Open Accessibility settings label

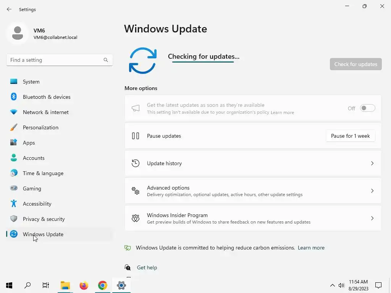[x=37, y=204]
